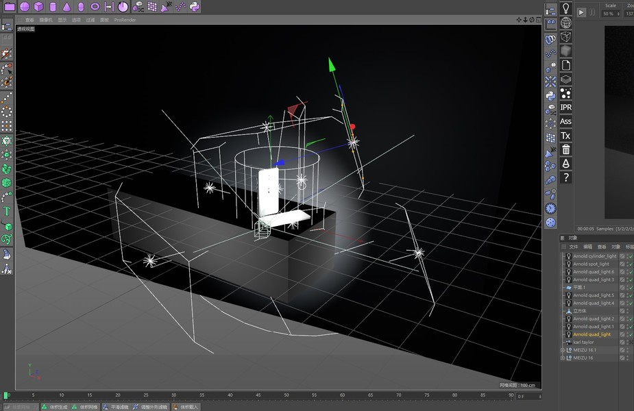The image size is (634, 411).
Task: Select the MoText T tool in left sidebar
Action: click(x=7, y=212)
